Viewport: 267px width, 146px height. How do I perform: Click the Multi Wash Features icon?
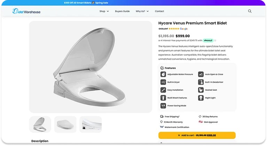click(163, 98)
